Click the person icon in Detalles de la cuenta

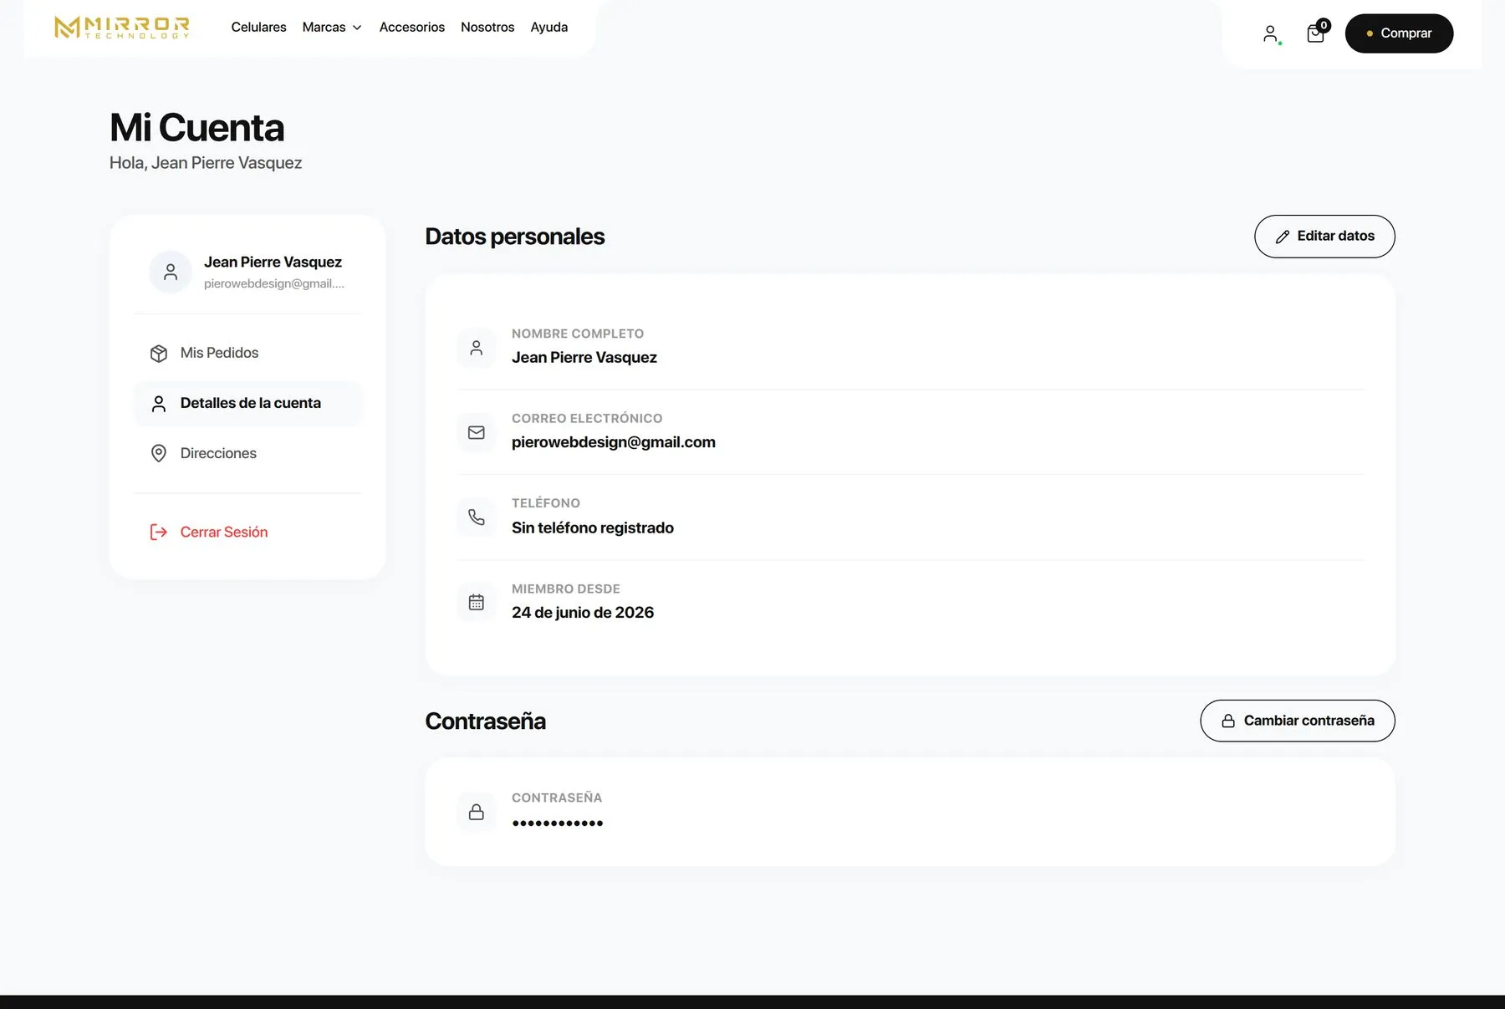pyautogui.click(x=159, y=404)
